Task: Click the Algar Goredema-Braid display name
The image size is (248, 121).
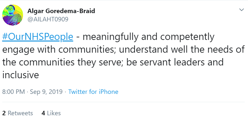Action: (61, 11)
